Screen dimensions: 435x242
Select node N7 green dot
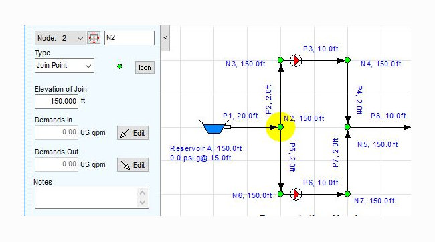[x=347, y=194]
